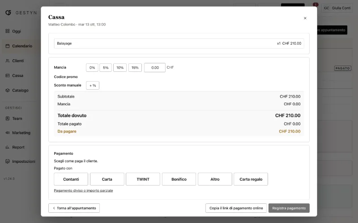Open Cassa section in sidebar

[17, 75]
